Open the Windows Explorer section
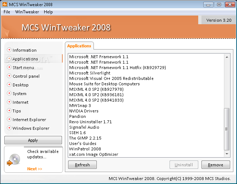This screenshot has height=184, width=237. [x=31, y=128]
